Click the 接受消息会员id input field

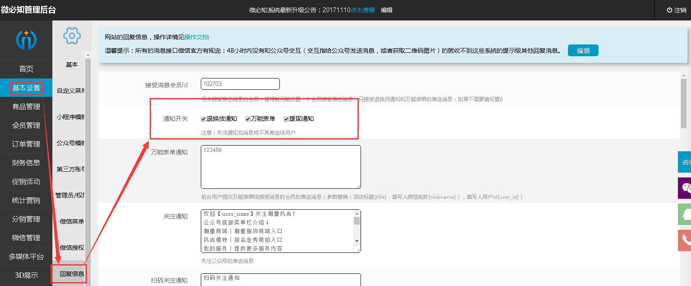click(240, 84)
